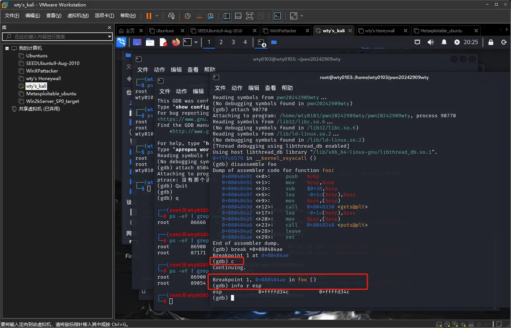The image size is (511, 328).
Task: Open the 虚拟机(M) menu
Action: [x=78, y=16]
